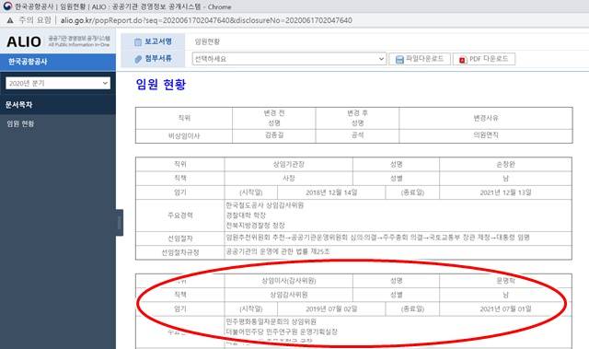
Task: Click the name cell 손창완
Action: 505,164
